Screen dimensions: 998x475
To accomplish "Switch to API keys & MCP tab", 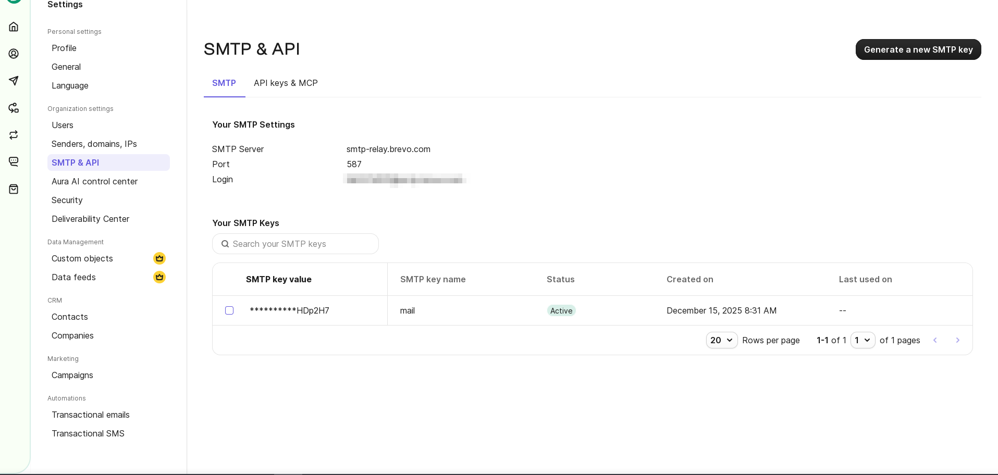I will [x=286, y=83].
